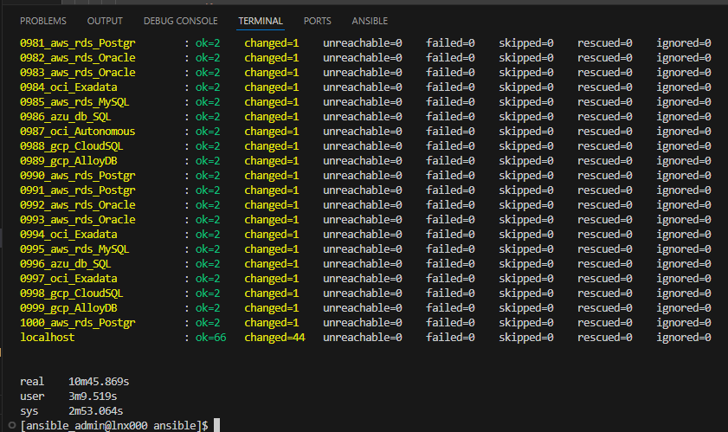Click rescued=0 in the 0996_azu_db_SQL row
Image resolution: width=728 pixels, height=432 pixels.
click(x=605, y=264)
